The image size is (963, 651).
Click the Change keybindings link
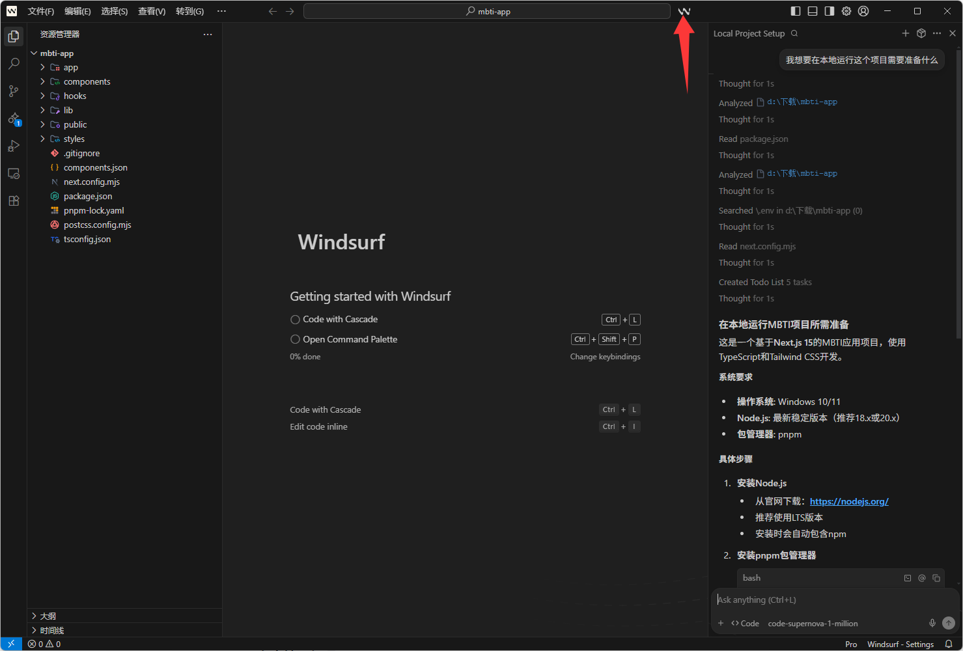pos(605,357)
